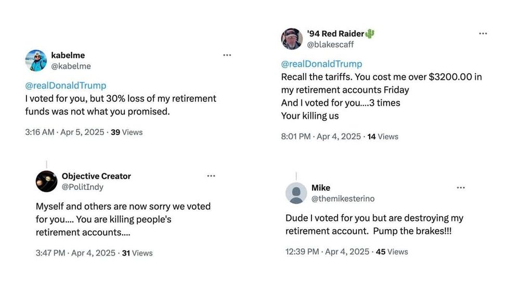Click the @PolitIndy handle
The width and height of the screenshot is (520, 292).
[83, 187]
